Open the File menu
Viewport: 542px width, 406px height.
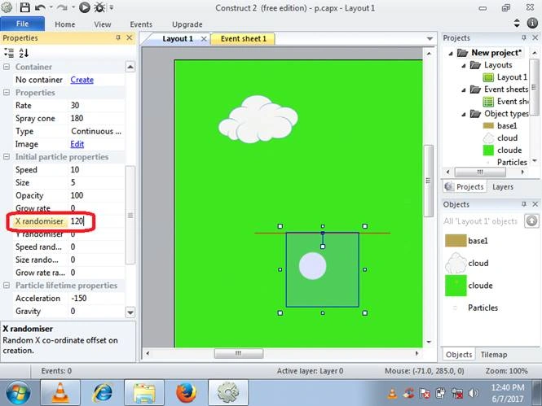coord(22,24)
